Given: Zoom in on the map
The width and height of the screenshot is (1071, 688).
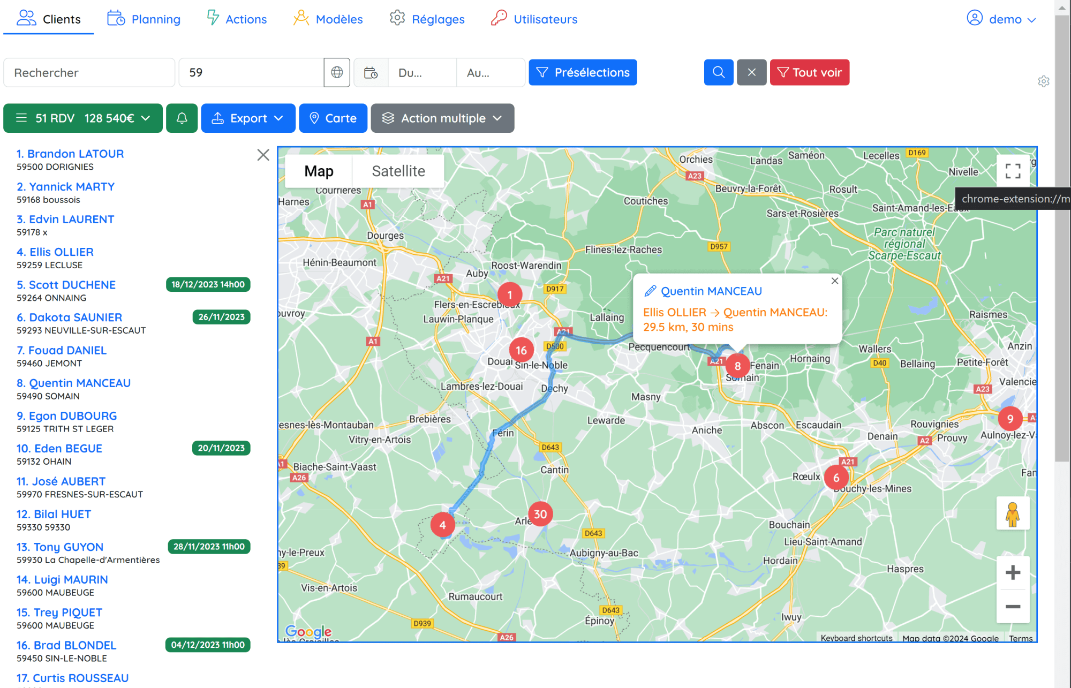Looking at the screenshot, I should coord(1012,573).
